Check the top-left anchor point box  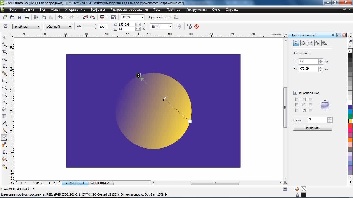297,100
